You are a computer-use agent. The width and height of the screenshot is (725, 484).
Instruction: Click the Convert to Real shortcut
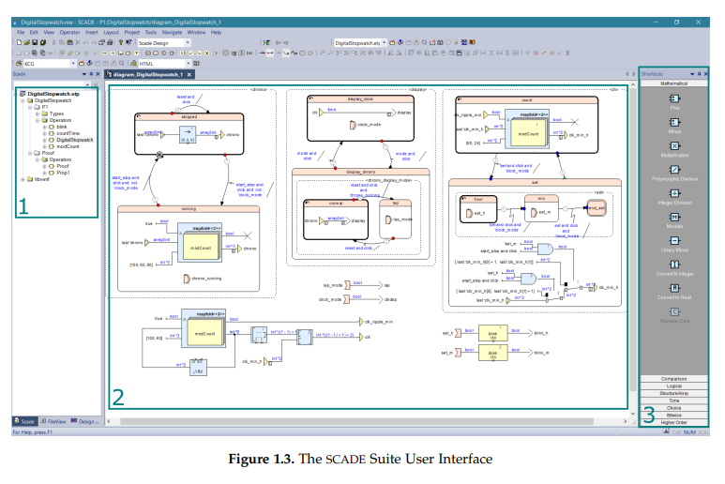(673, 294)
